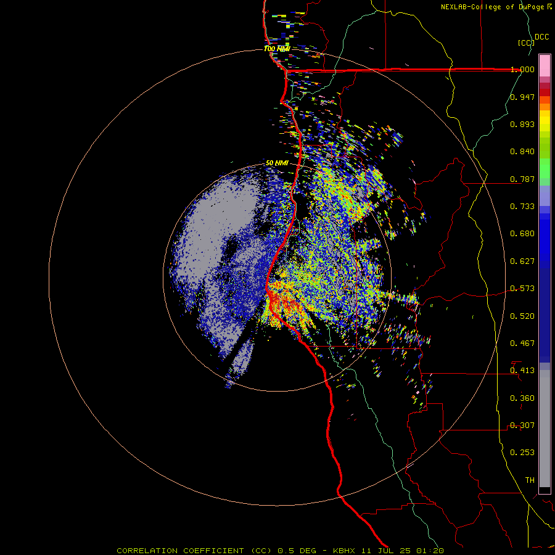Click the [CC] legend unit label
The height and width of the screenshot is (555, 555).
point(527,43)
